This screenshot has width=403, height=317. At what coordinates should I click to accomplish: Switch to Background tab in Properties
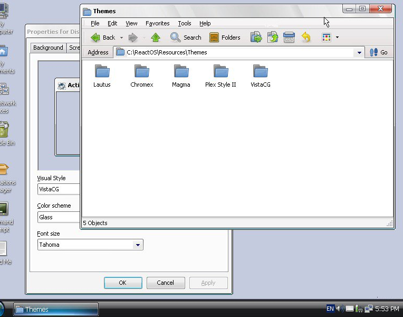click(x=48, y=48)
